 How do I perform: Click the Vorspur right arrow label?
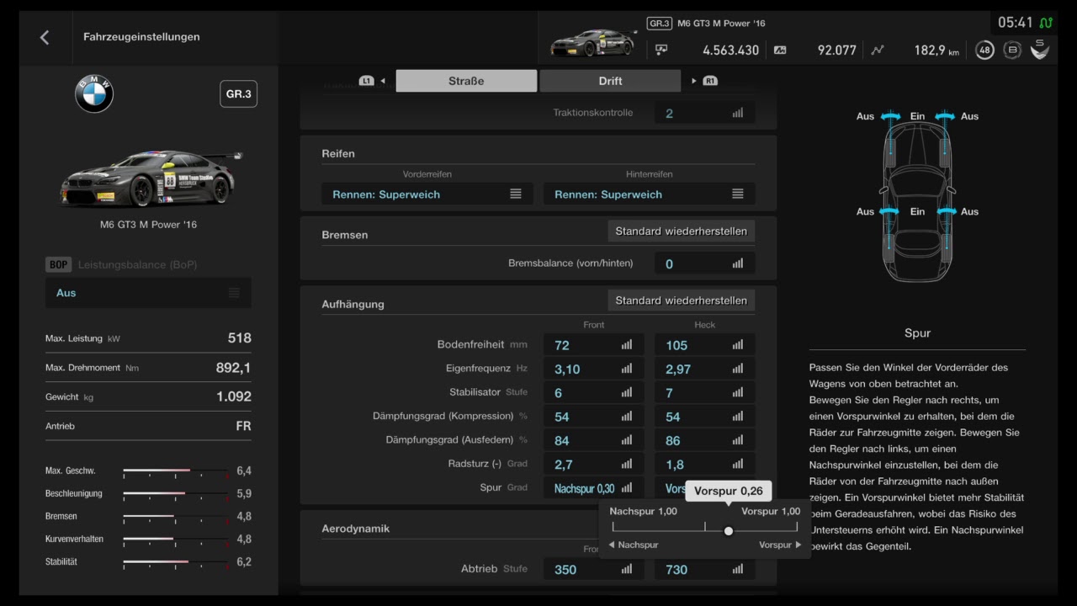click(x=780, y=545)
